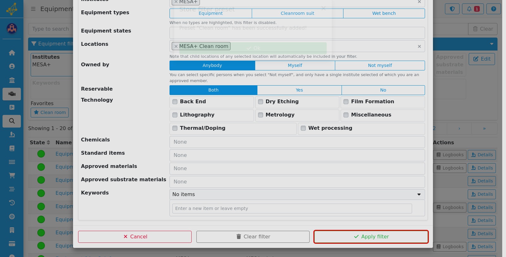This screenshot has height=257, width=506.
Task: Click the Clear filter button
Action: tap(253, 237)
